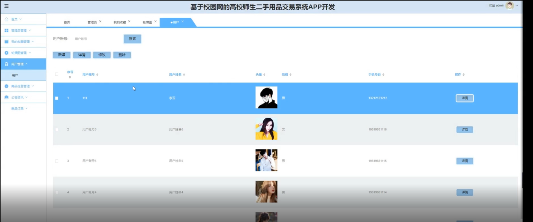Click the 用户账号4 cell
533x222 pixels.
[x=89, y=192]
